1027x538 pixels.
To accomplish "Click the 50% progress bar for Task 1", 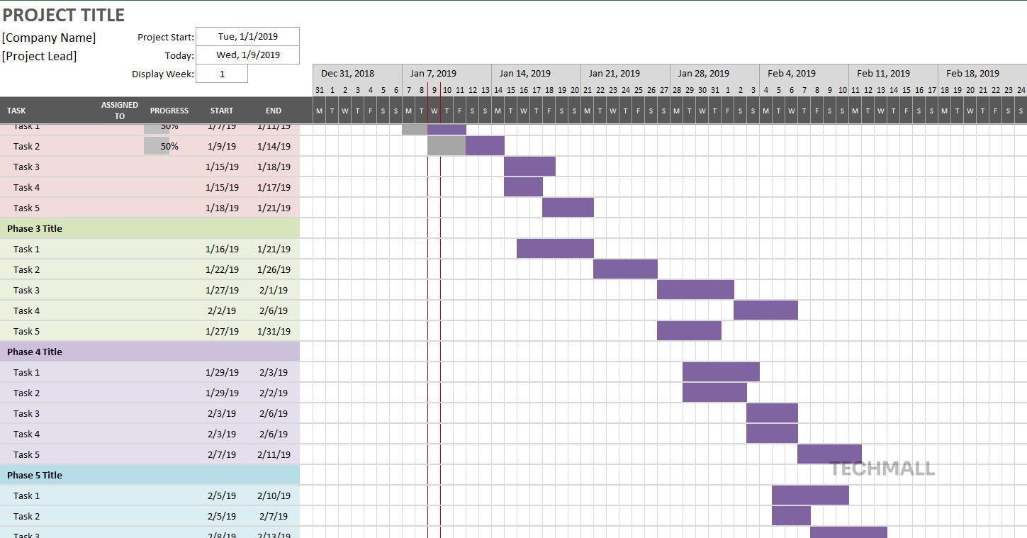I will click(157, 125).
